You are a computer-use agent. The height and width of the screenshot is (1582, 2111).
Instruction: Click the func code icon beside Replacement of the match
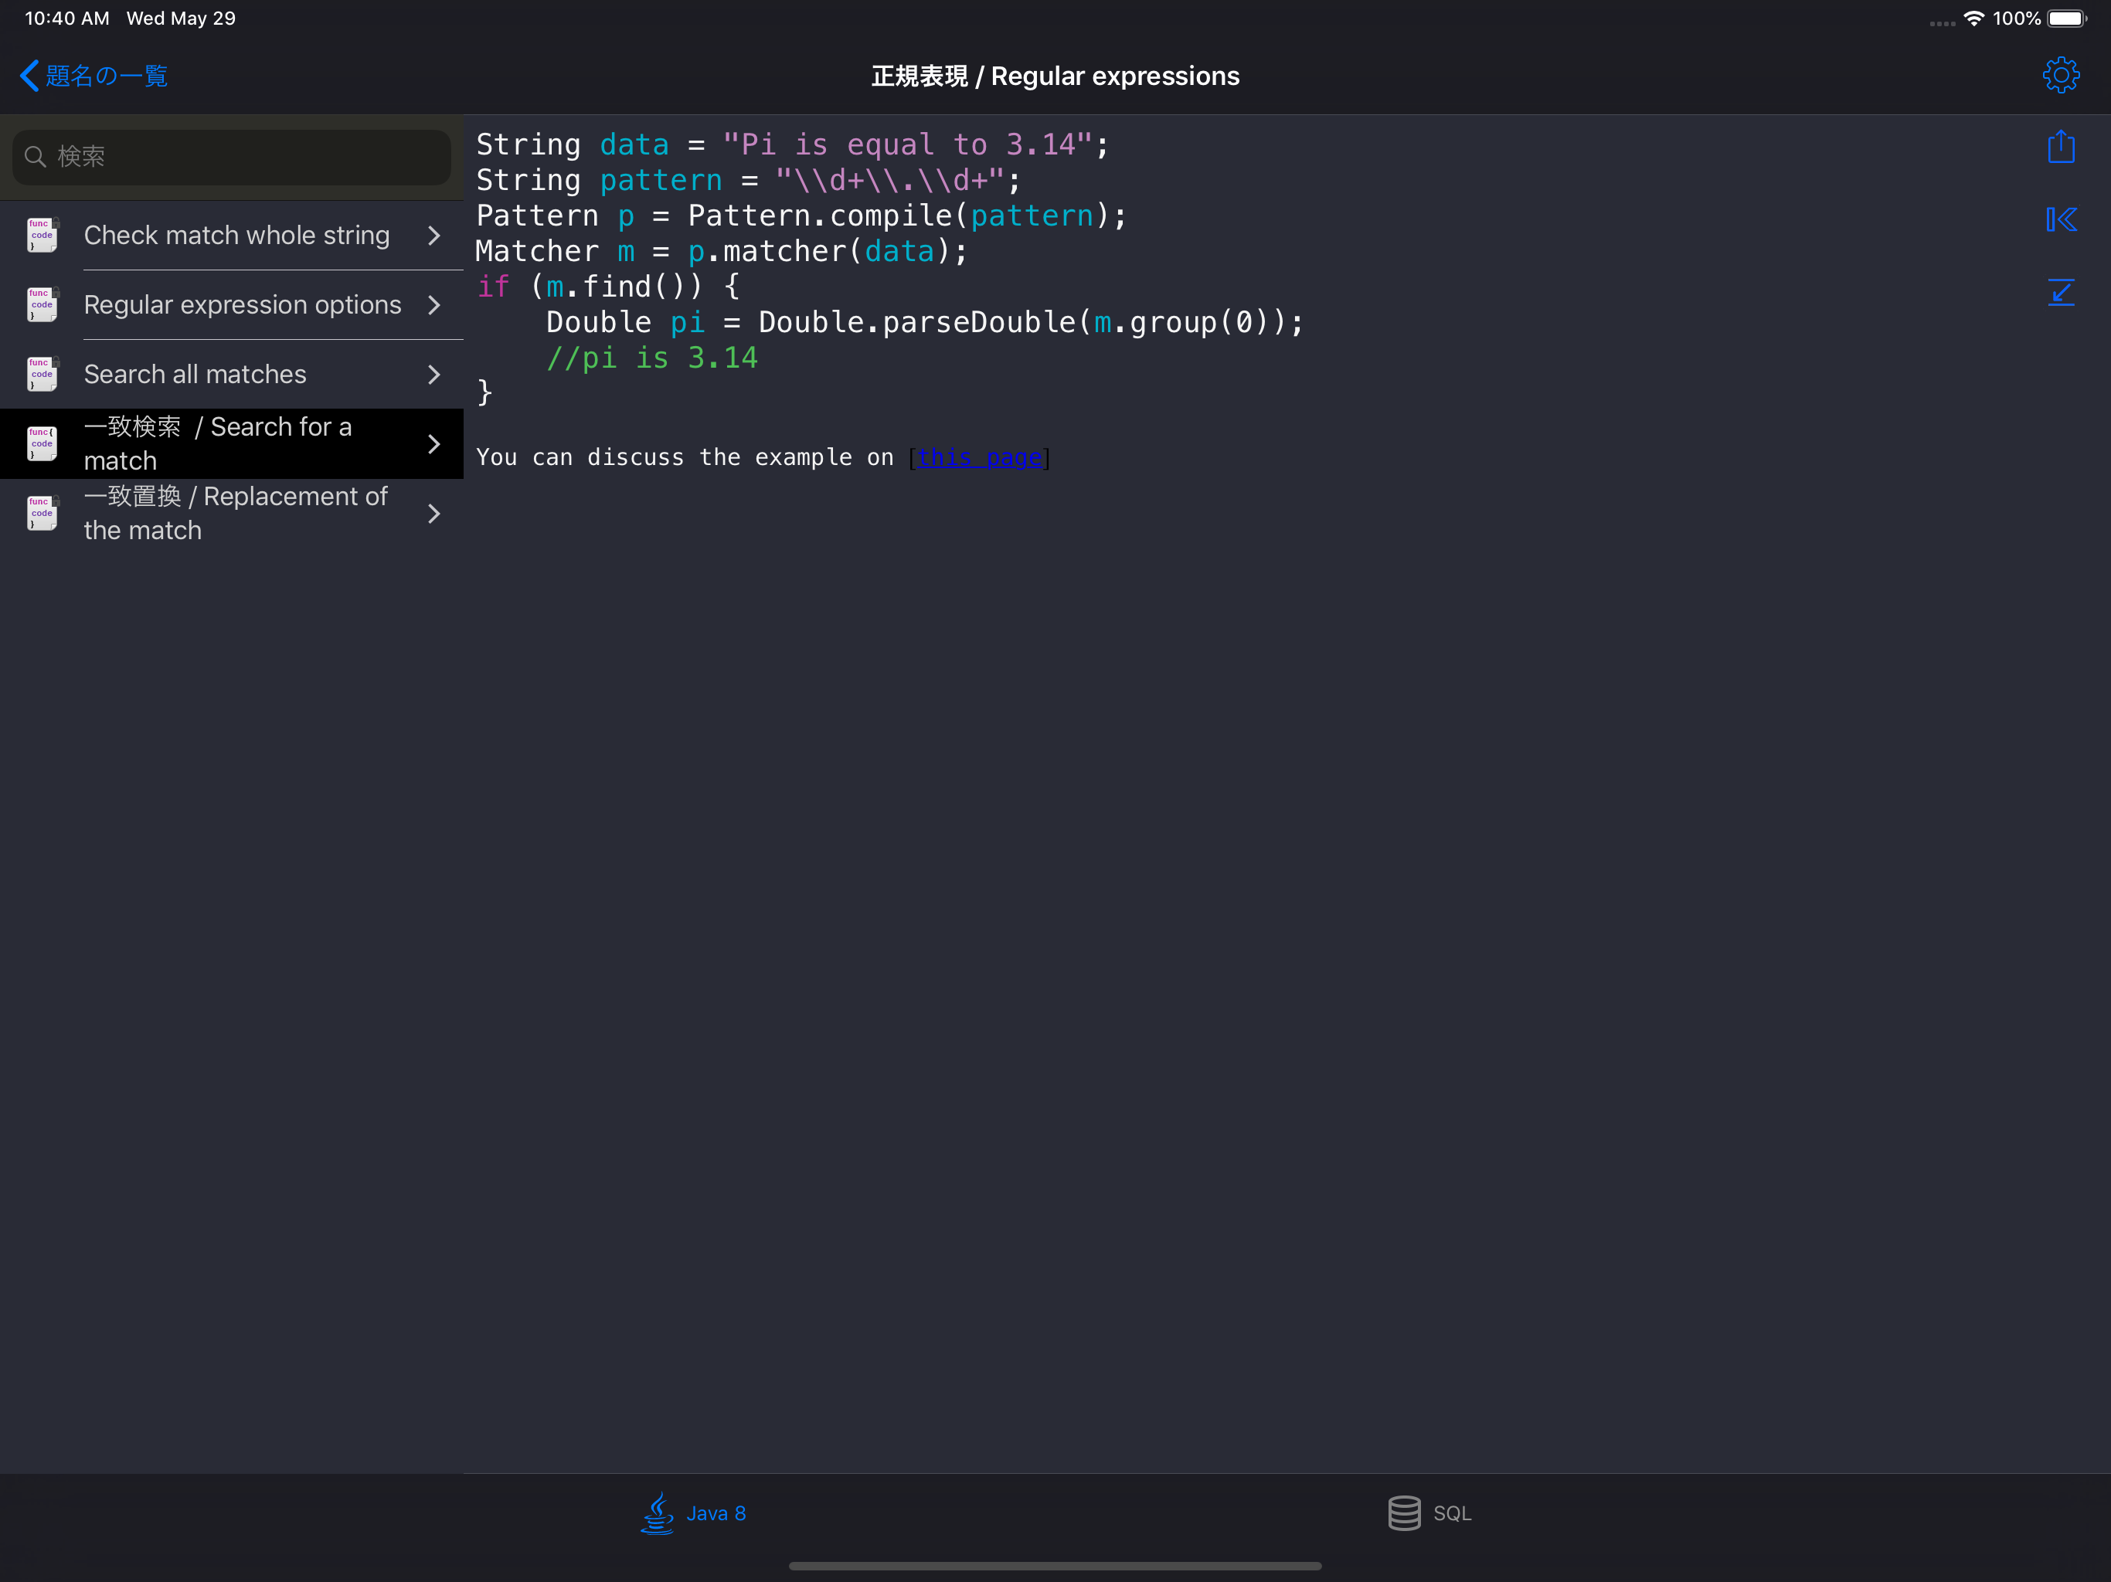(41, 512)
